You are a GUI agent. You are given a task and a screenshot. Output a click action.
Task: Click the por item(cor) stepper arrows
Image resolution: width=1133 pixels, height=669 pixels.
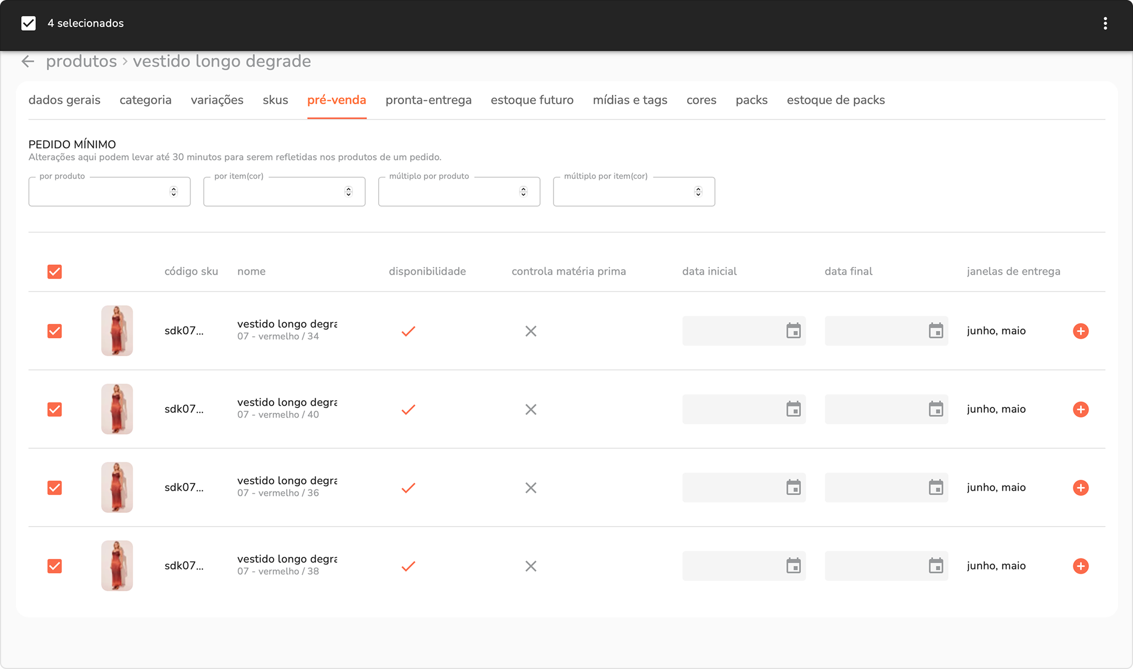tap(349, 192)
